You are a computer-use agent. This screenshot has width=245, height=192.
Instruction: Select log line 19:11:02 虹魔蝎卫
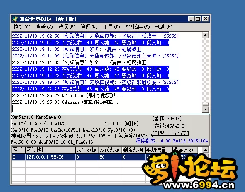(x=77, y=49)
